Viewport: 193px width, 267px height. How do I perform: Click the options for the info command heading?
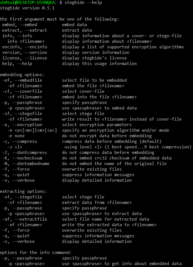(x=36, y=253)
